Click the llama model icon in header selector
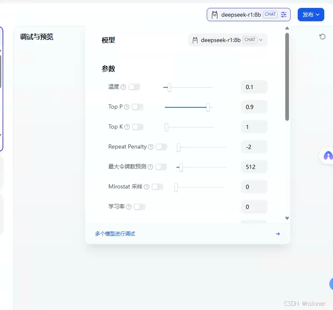 click(215, 15)
